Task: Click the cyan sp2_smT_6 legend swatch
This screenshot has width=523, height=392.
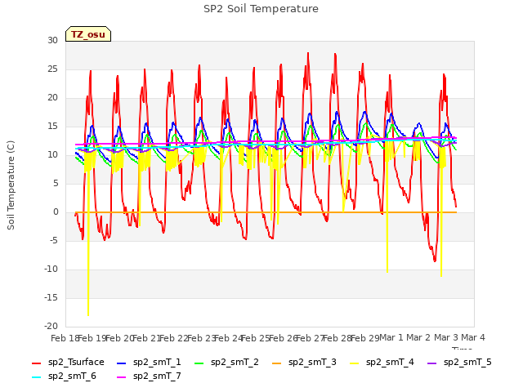Action: (36, 377)
